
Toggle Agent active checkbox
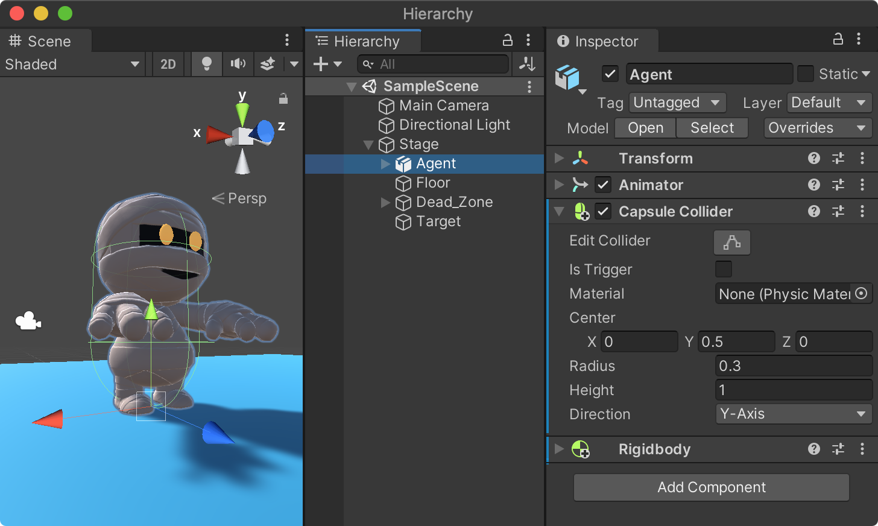(610, 74)
